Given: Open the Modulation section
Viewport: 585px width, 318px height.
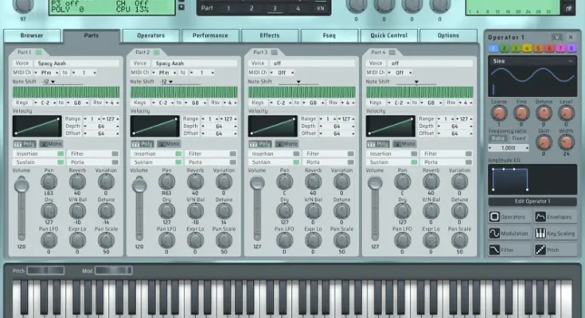Looking at the screenshot, I should pyautogui.click(x=509, y=234).
